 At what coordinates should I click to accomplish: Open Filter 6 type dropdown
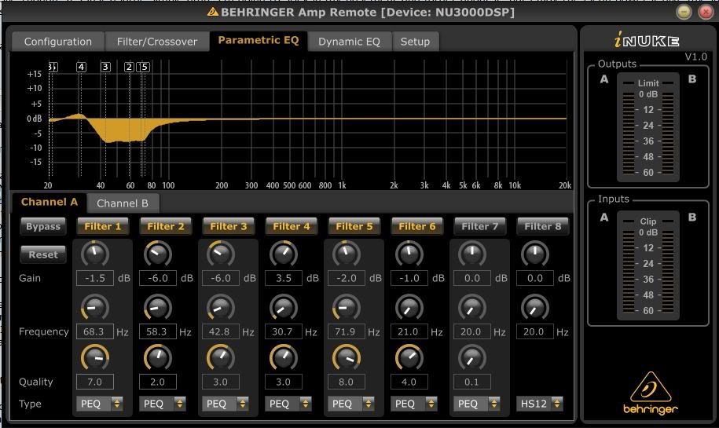pyautogui.click(x=413, y=404)
